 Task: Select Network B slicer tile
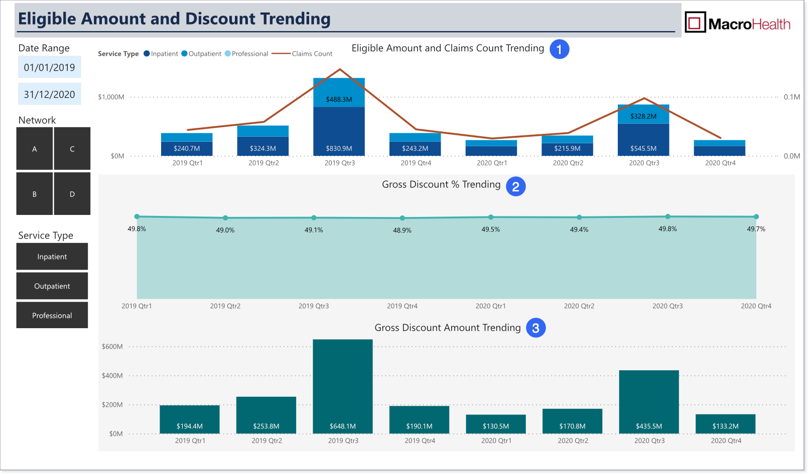(35, 193)
